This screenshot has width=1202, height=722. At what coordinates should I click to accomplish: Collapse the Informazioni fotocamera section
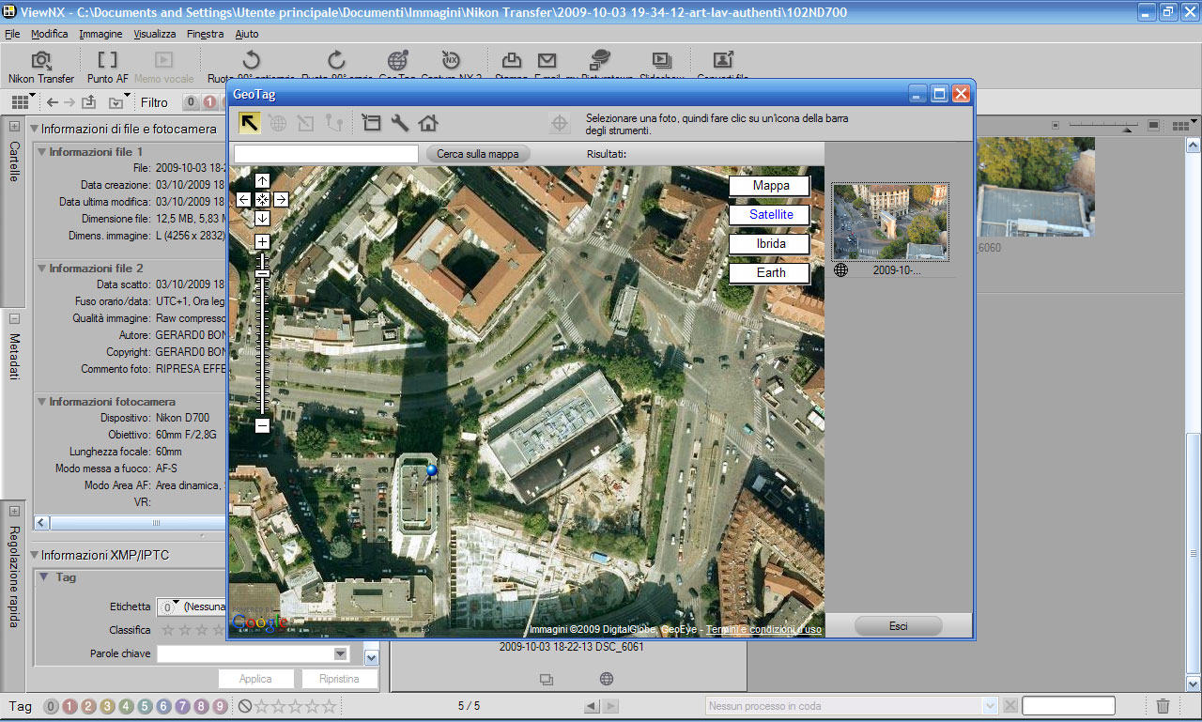click(42, 401)
